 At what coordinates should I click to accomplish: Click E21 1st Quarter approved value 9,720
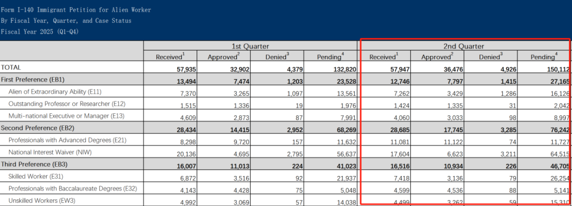(241, 142)
